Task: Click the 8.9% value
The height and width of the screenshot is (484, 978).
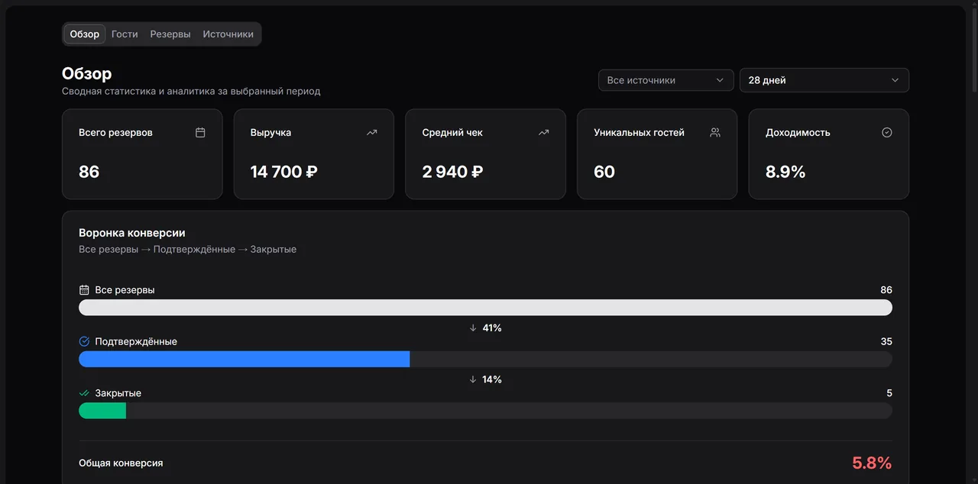Action: click(785, 172)
